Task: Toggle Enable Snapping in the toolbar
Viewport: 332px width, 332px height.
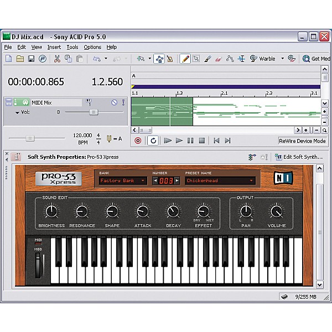Action: (x=141, y=59)
